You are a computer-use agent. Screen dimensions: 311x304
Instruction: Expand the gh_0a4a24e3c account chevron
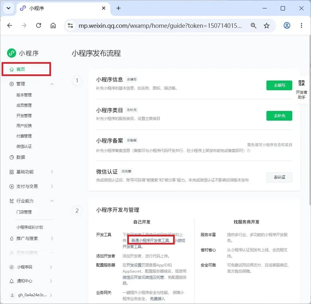51,295
